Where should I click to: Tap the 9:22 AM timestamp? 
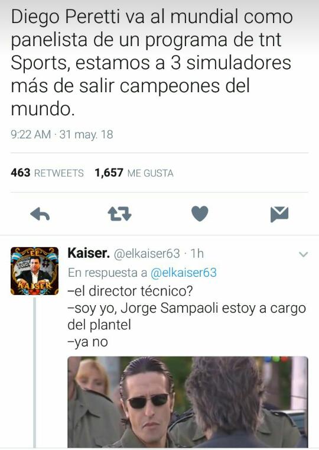(x=31, y=134)
